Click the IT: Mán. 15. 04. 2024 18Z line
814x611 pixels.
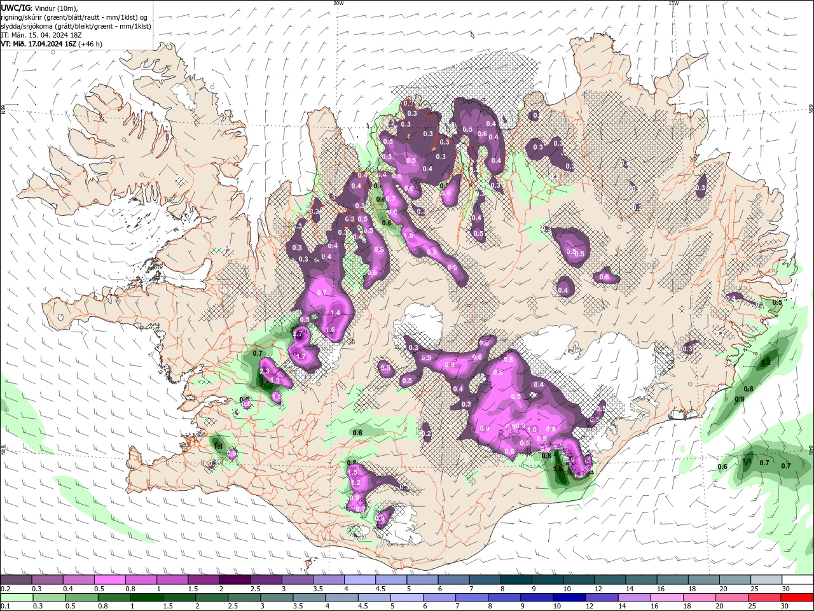point(41,35)
